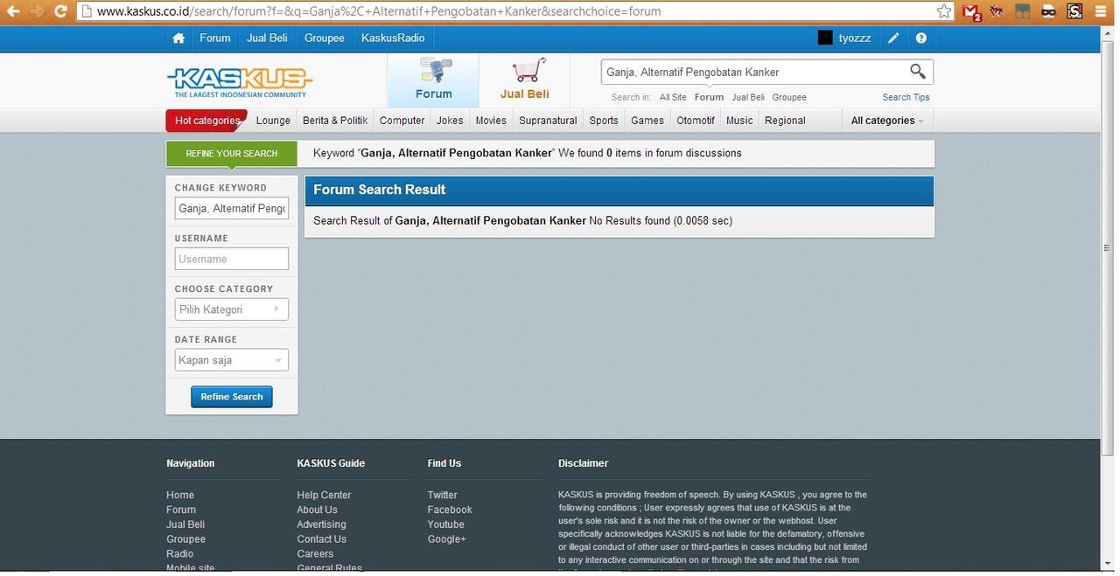
Task: Open the masked-face extension icon
Action: coord(1048,11)
